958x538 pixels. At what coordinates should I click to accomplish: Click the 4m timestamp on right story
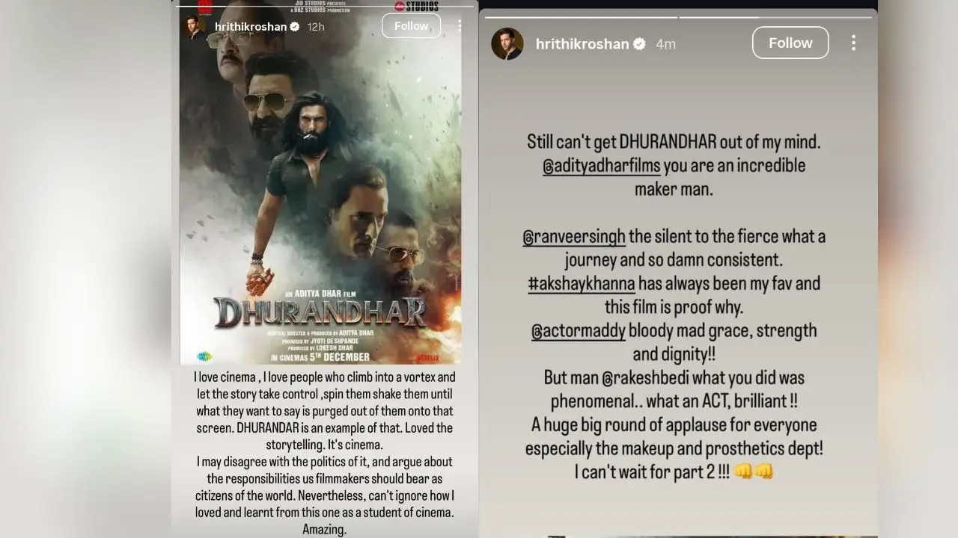(x=665, y=44)
